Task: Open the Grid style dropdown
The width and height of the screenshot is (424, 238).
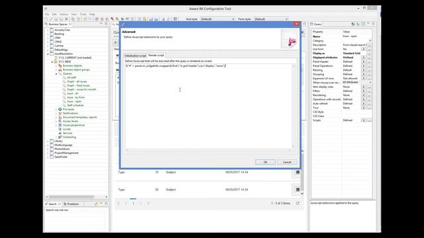Action: point(218,19)
